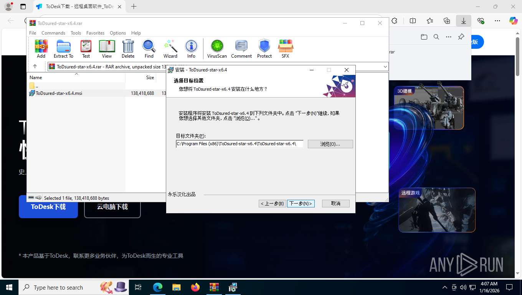522x295 pixels.
Task: Show hidden system tray icons
Action: tap(445, 287)
